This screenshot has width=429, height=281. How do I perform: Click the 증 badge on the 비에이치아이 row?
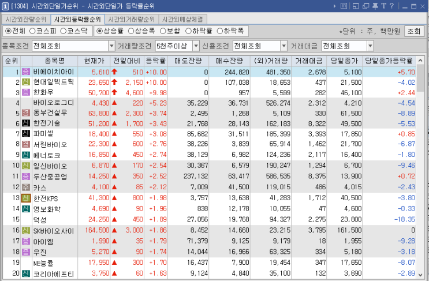26,72
